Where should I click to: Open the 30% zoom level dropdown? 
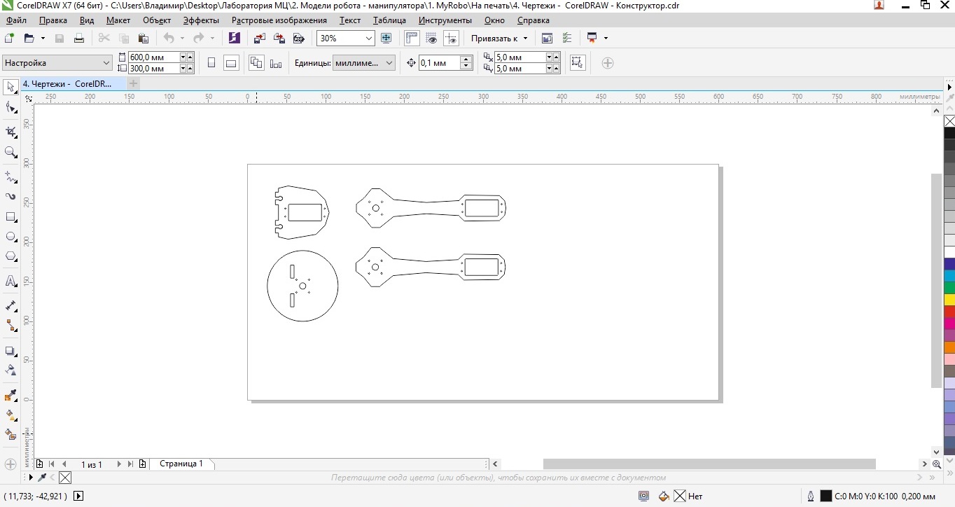click(x=368, y=38)
